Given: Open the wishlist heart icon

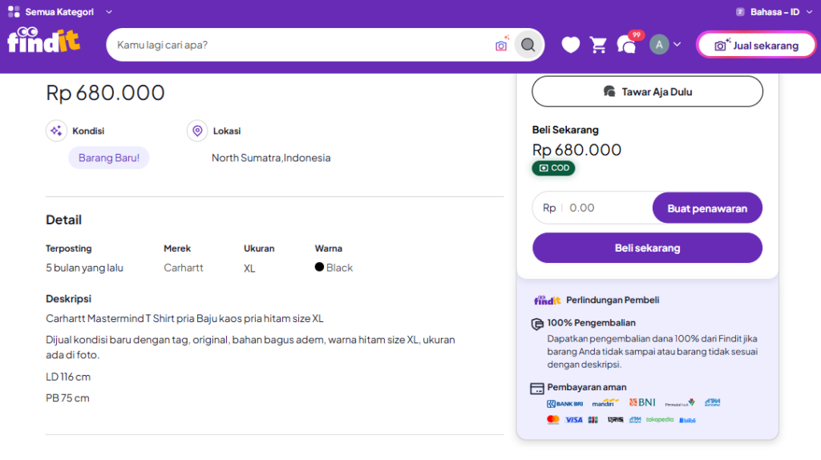Looking at the screenshot, I should [570, 45].
